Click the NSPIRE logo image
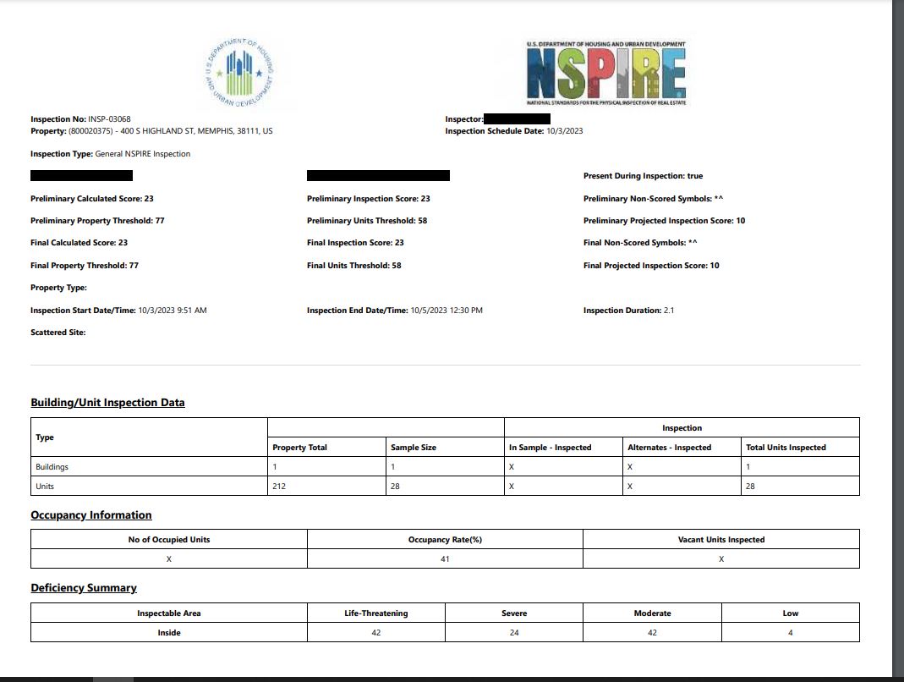The width and height of the screenshot is (904, 682). pos(605,73)
